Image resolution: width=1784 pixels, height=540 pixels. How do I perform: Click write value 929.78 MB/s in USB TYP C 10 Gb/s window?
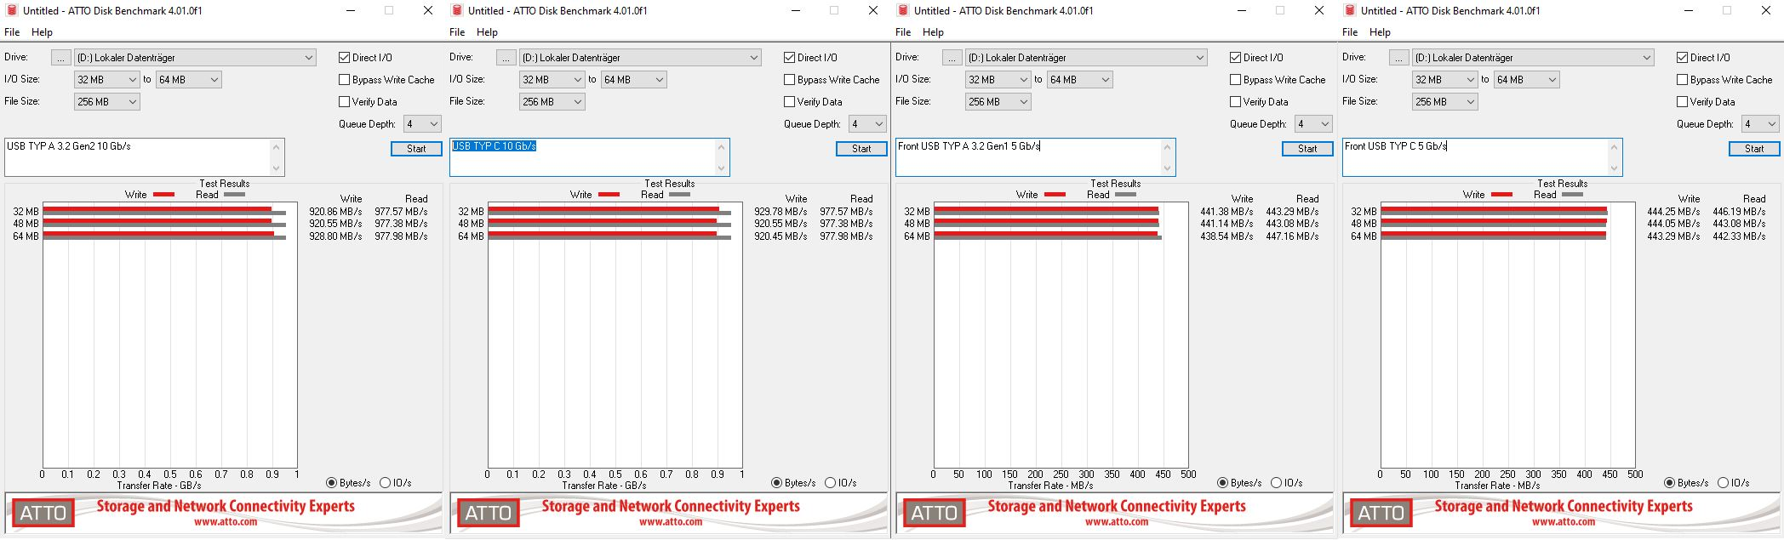(780, 212)
